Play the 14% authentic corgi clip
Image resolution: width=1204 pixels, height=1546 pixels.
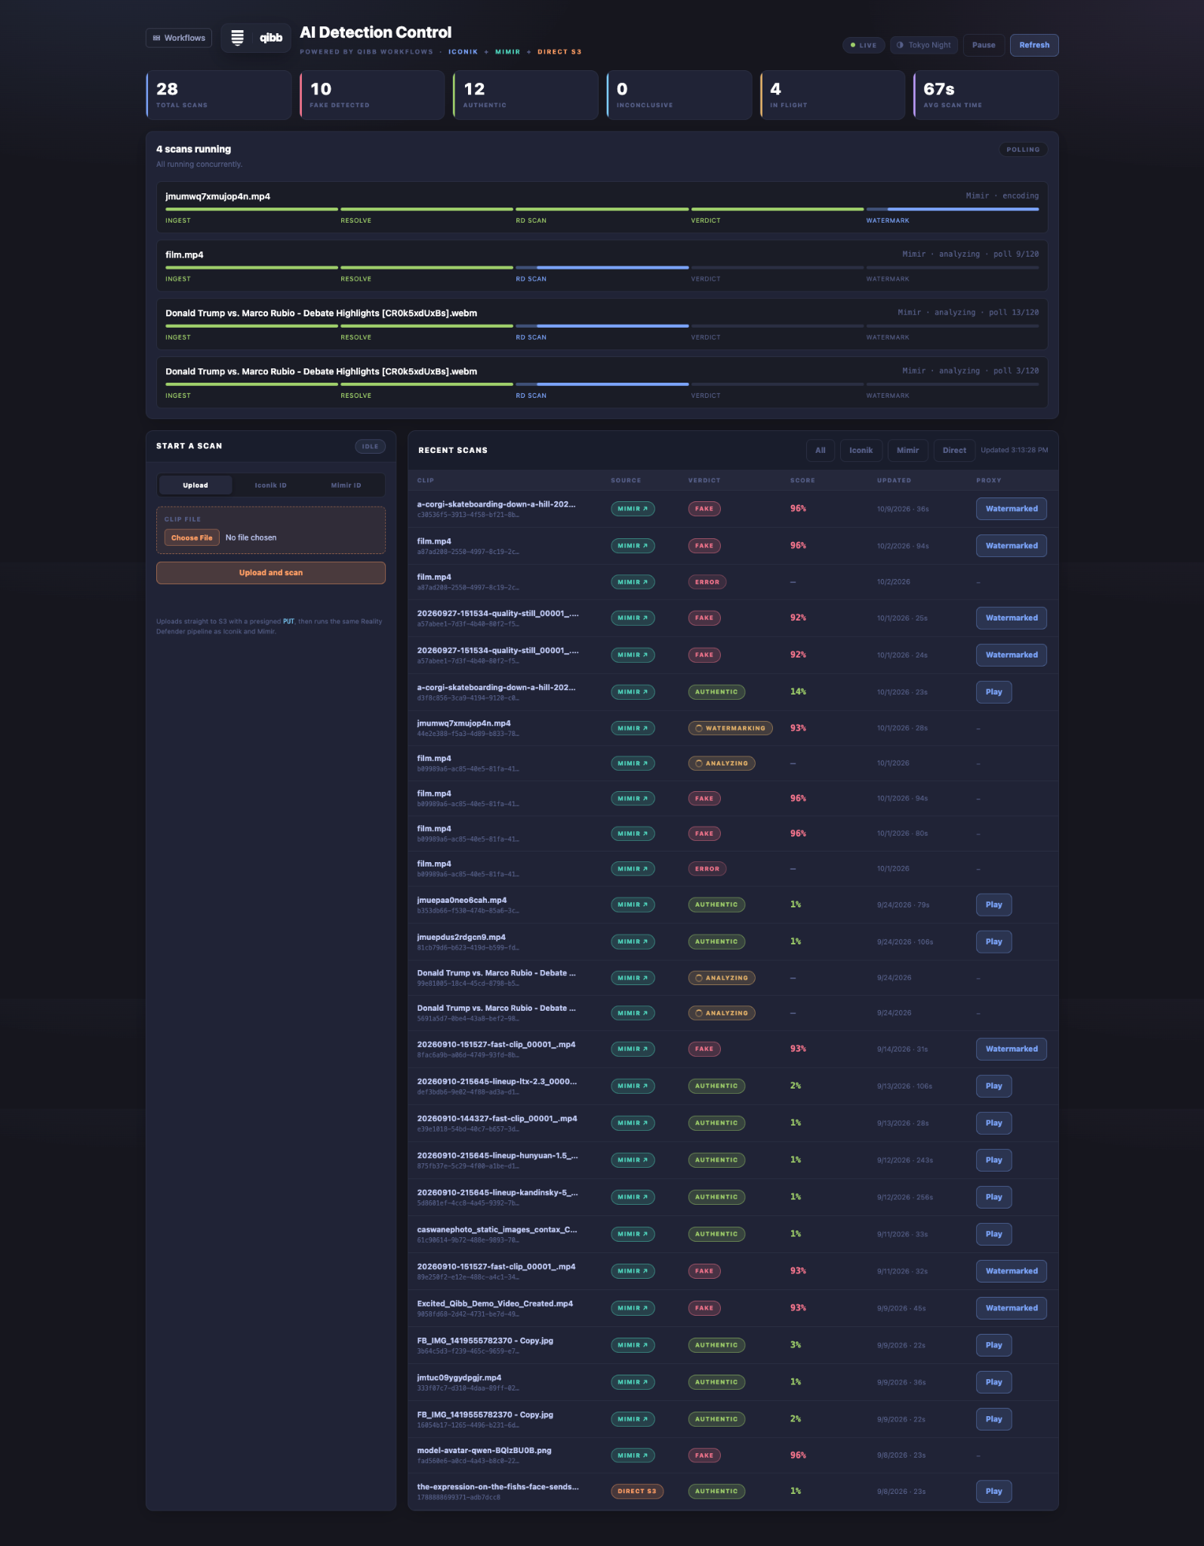[993, 692]
